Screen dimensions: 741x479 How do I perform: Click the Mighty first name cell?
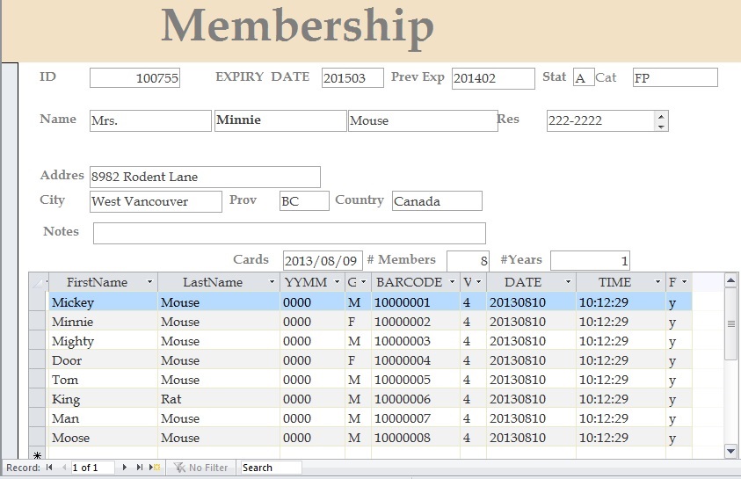click(x=103, y=341)
